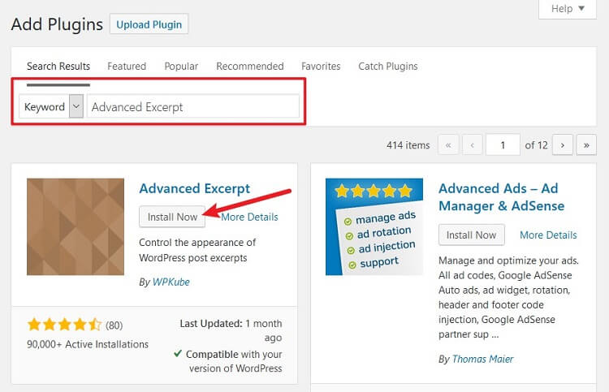
Task: Click the first page double-arrow button
Action: tap(448, 144)
